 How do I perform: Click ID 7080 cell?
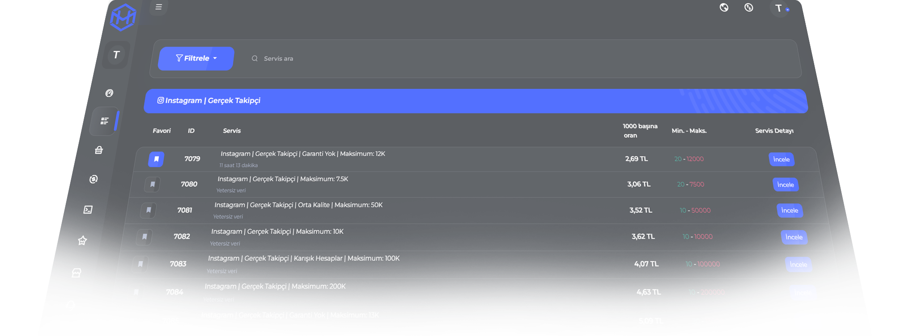189,184
